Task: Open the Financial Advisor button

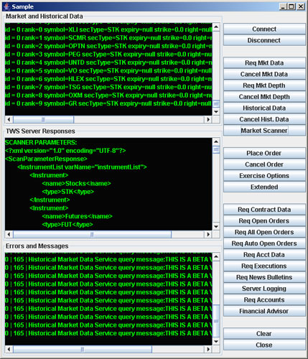Action: pos(264,311)
